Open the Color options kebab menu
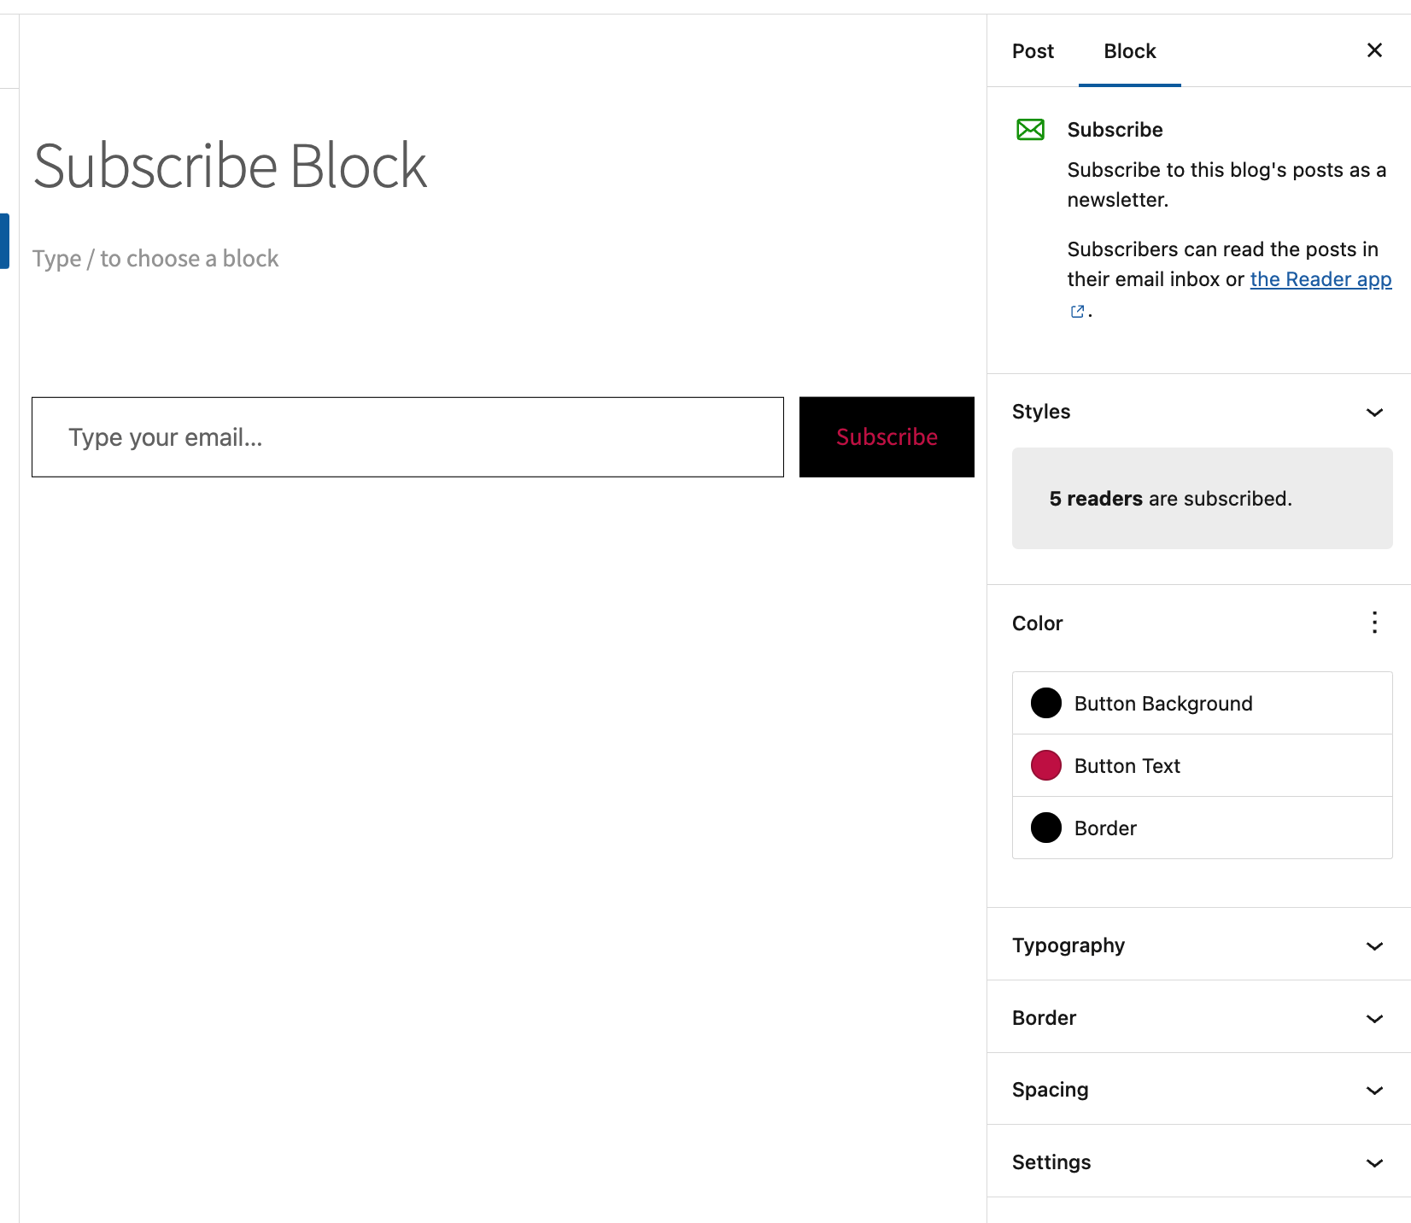Screen dimensions: 1411x1223 pyautogui.click(x=1373, y=623)
